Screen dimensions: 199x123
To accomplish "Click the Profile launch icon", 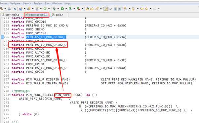I will pyautogui.click(x=70, y=9).
